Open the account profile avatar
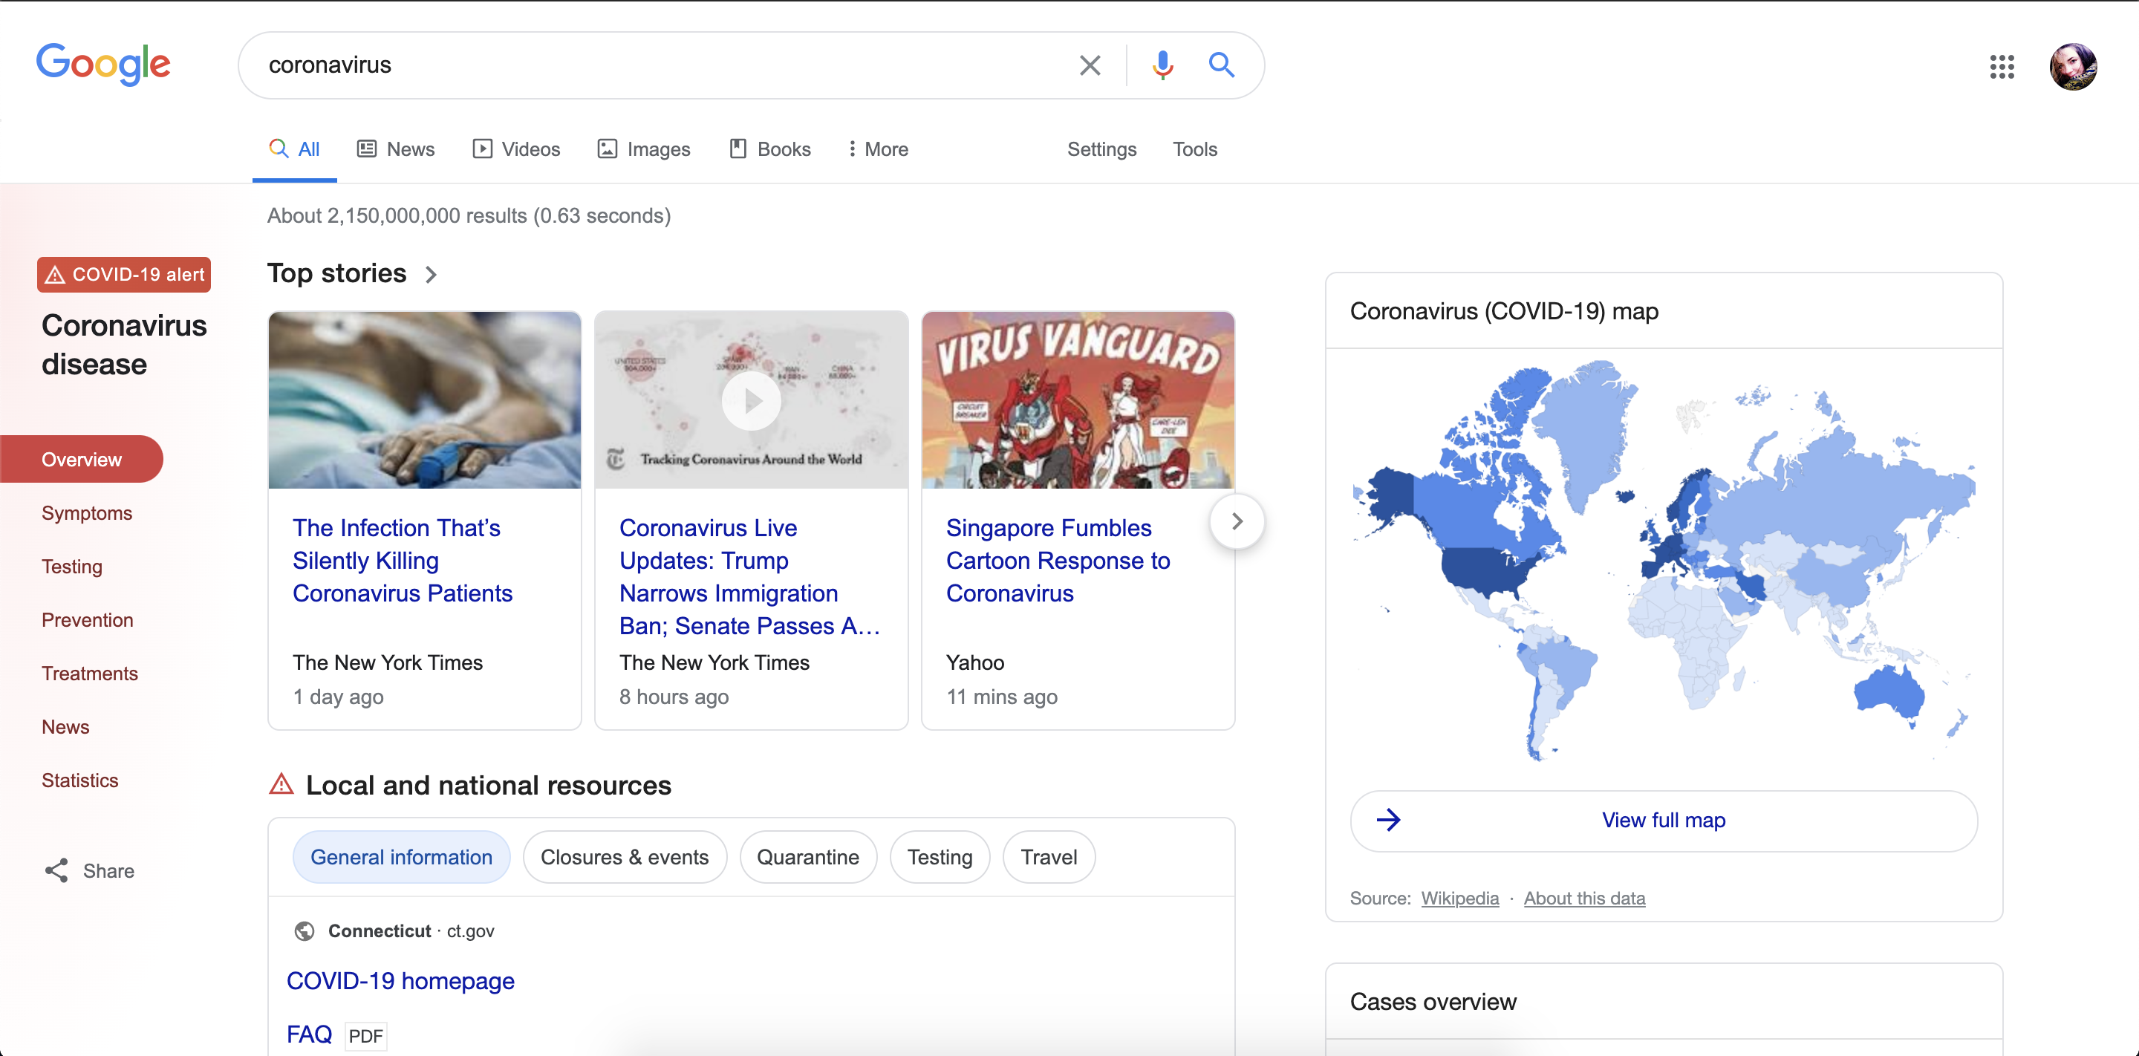The image size is (2139, 1056). pyautogui.click(x=2073, y=66)
